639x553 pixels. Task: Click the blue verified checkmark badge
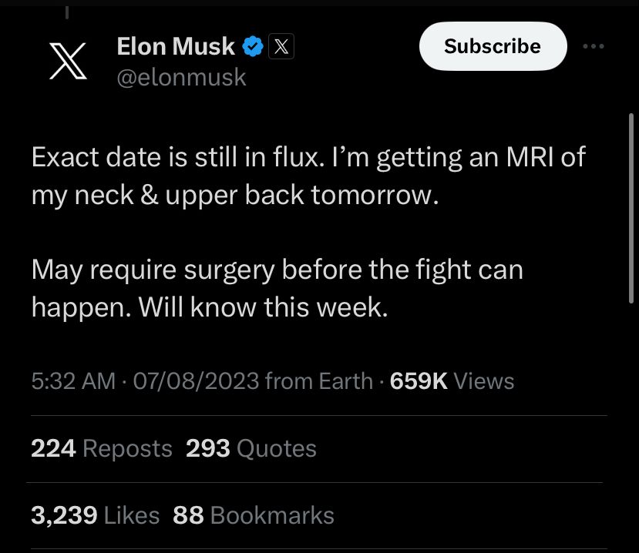[x=253, y=47]
